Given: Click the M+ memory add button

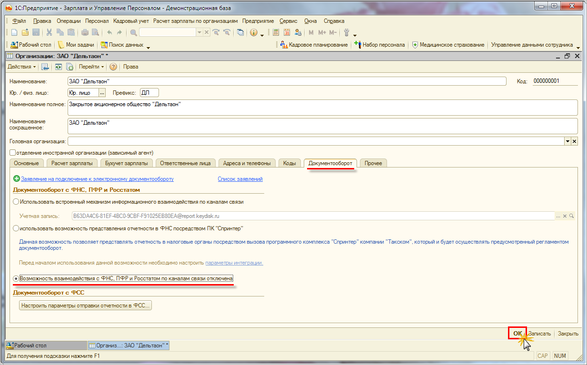Looking at the screenshot, I should (322, 32).
